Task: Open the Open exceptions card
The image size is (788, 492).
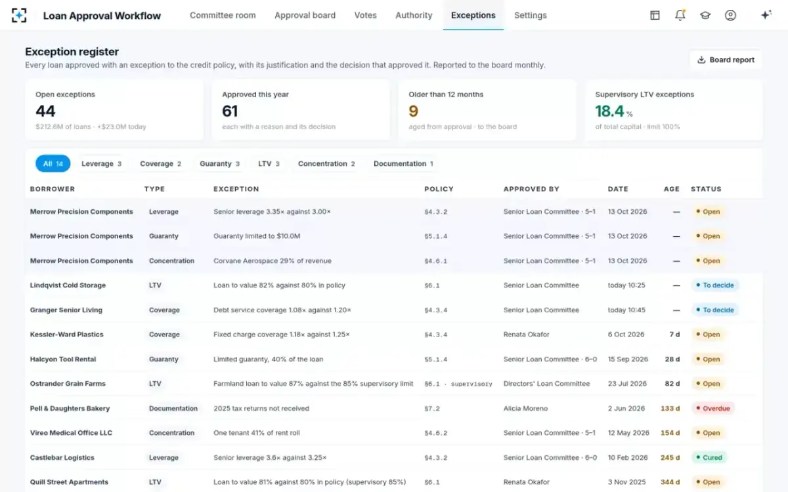Action: pos(114,110)
